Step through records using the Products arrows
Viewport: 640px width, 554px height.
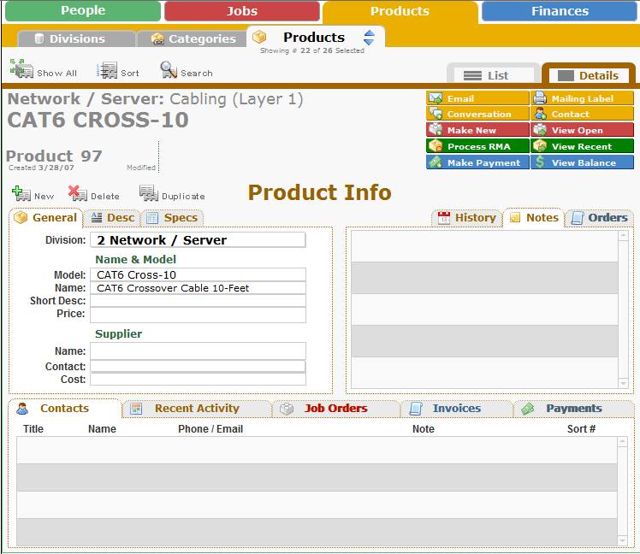[x=369, y=38]
